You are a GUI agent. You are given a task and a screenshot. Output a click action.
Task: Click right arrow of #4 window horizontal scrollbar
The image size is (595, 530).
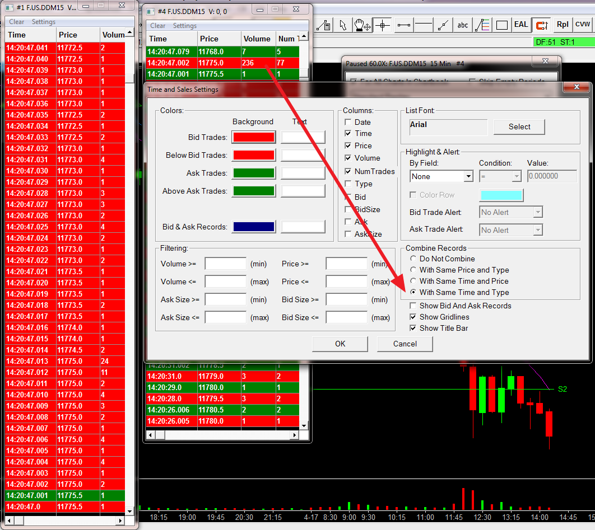(x=295, y=435)
